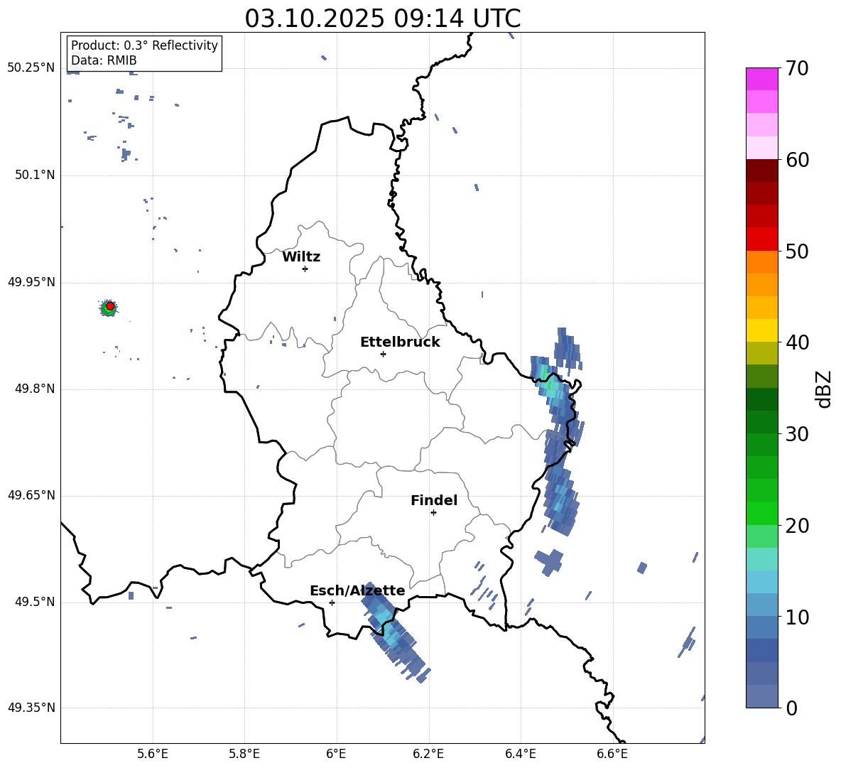841x768 pixels.
Task: Click the 5.6°E longitude label
Action: pos(153,754)
